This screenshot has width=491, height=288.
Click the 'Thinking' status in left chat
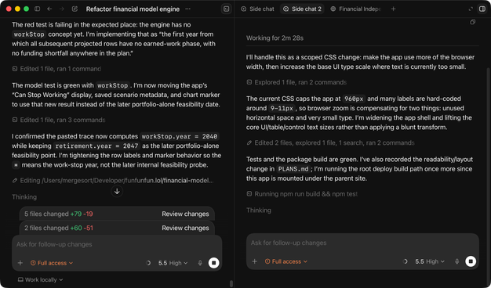24,197
